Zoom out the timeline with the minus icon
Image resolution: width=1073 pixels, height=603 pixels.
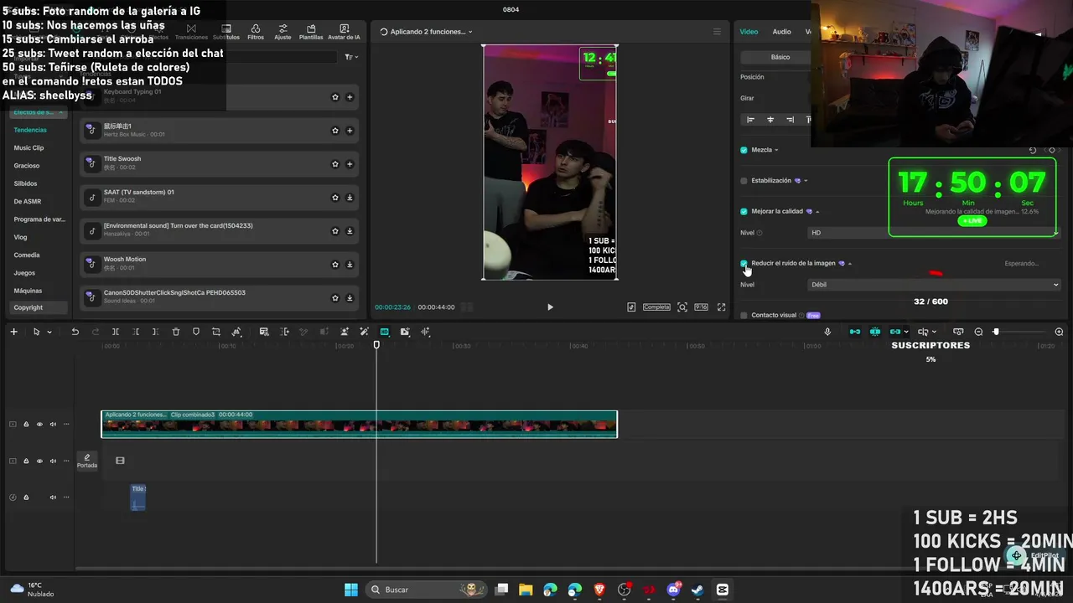pos(978,332)
